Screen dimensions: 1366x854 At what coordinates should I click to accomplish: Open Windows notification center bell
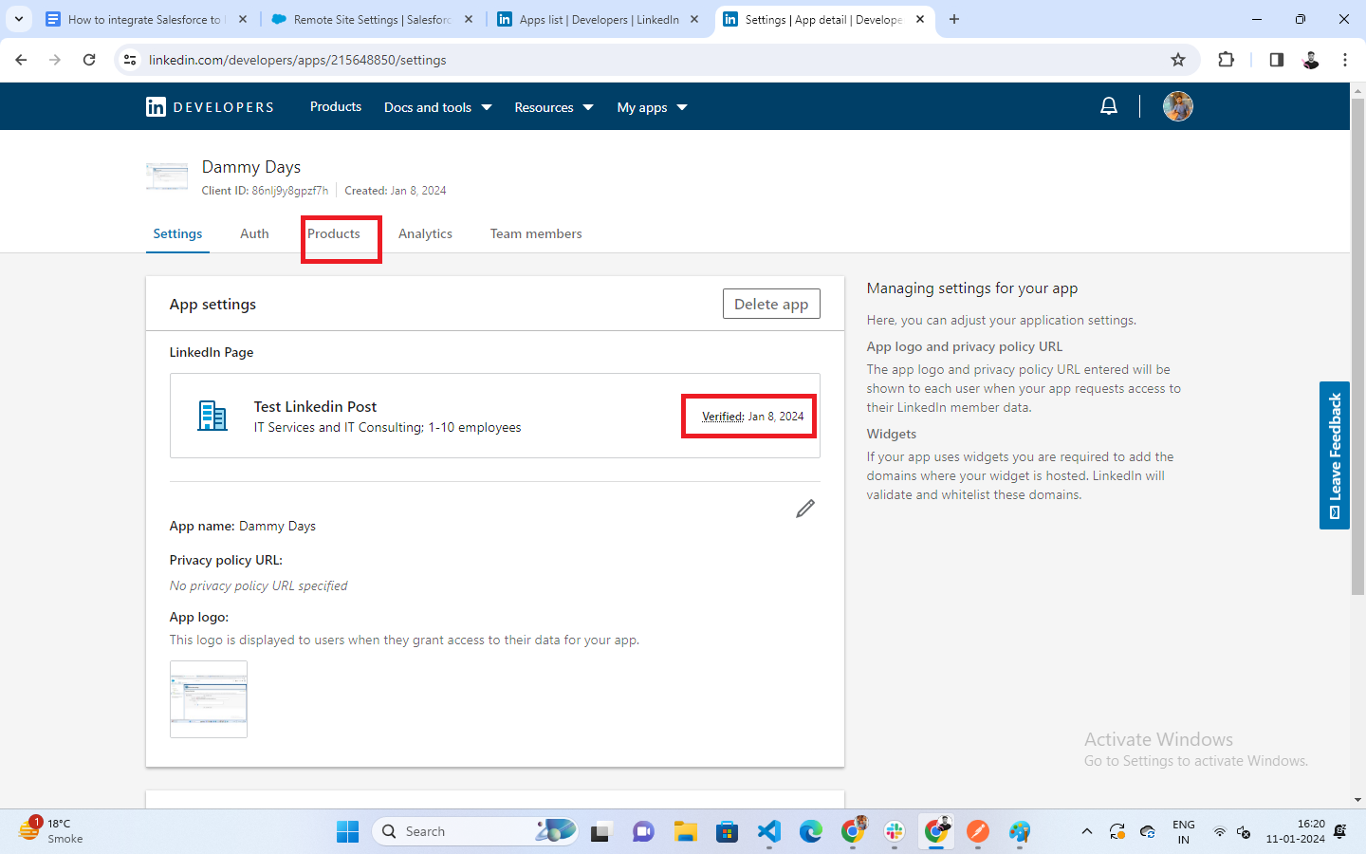pyautogui.click(x=1340, y=831)
